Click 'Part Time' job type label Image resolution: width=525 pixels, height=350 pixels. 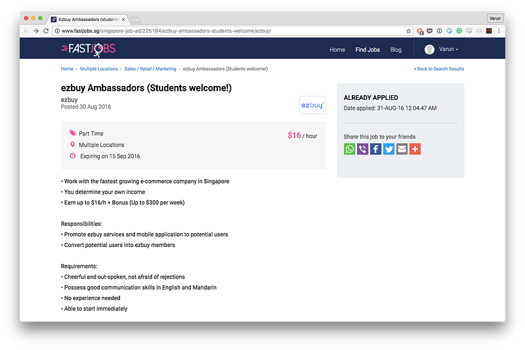tap(91, 133)
